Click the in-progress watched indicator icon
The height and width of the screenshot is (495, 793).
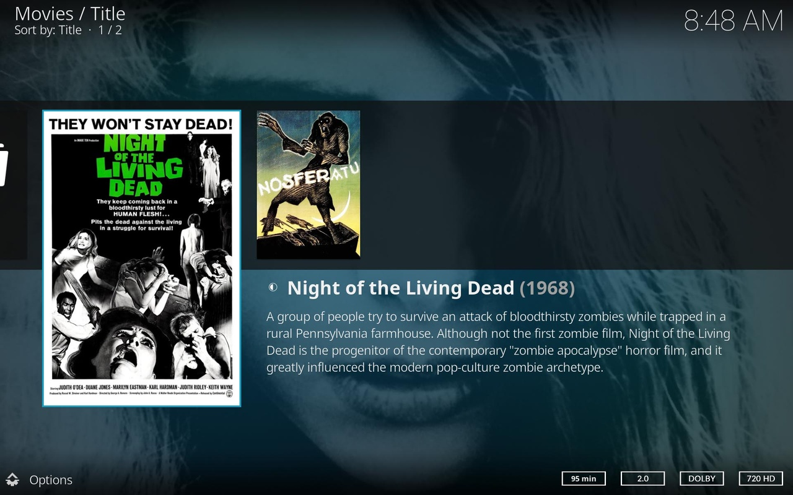273,288
